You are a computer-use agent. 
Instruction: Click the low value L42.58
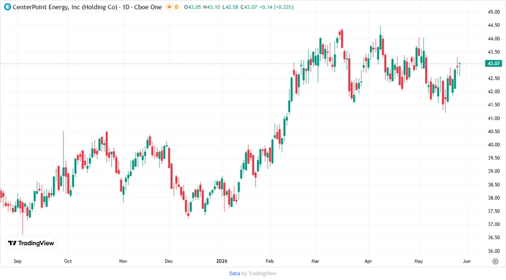tap(231, 7)
